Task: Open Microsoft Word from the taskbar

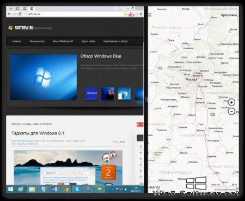Action: [54, 190]
